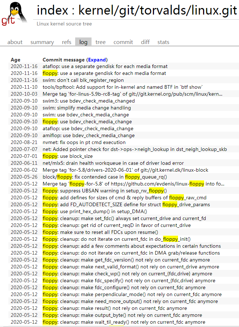The image size is (239, 327).
Task: Click date 2020-07-01 in Age column
Action: pos(24,156)
